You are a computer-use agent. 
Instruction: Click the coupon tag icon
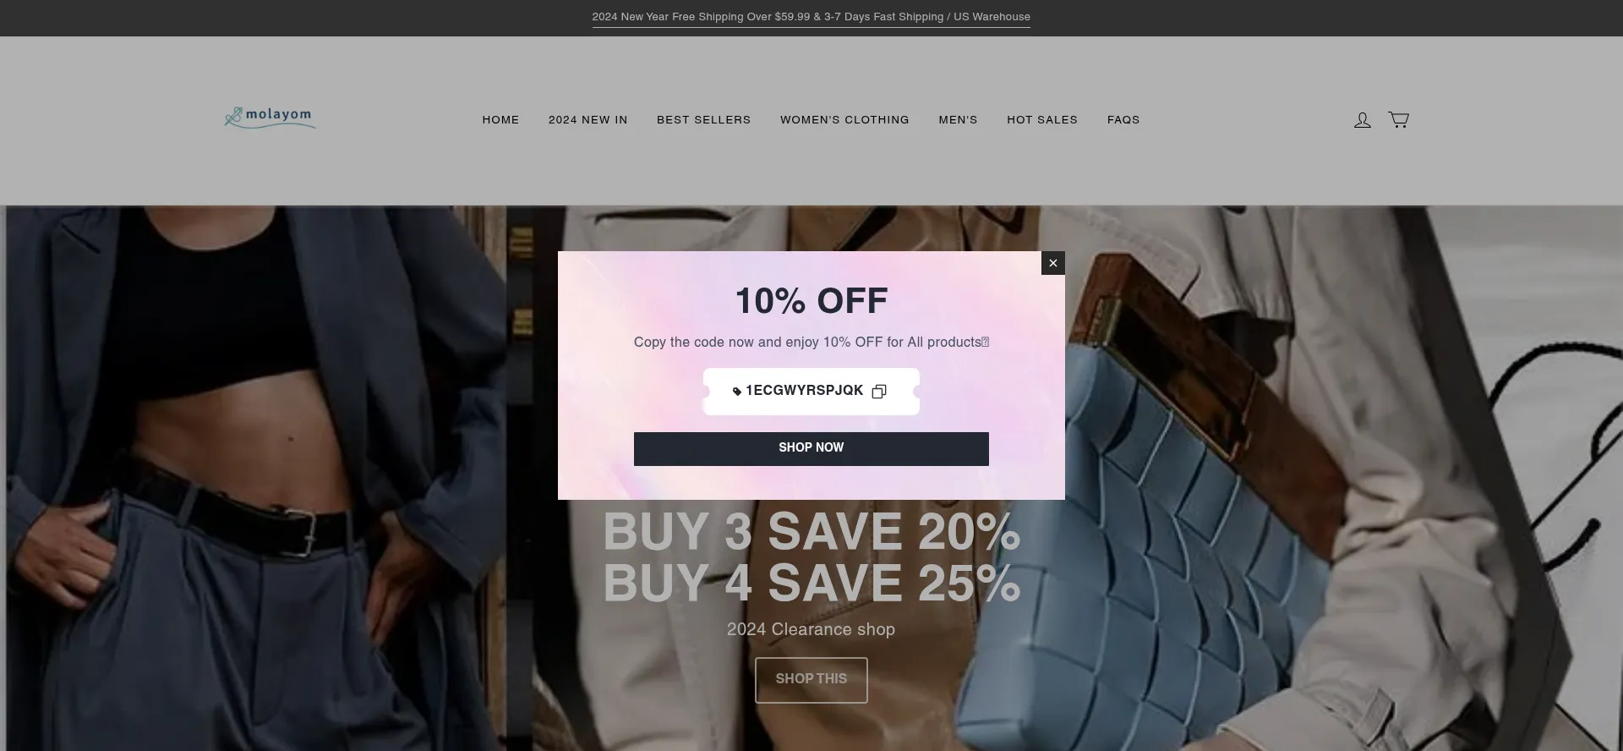point(737,392)
